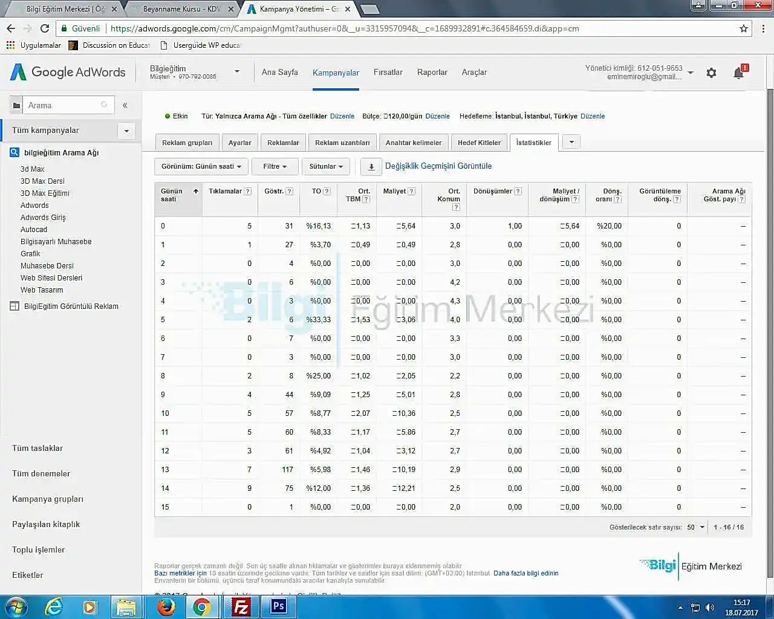Viewport: 774px width, 619px height.
Task: Click the Arama search field in sidebar
Action: coord(62,105)
